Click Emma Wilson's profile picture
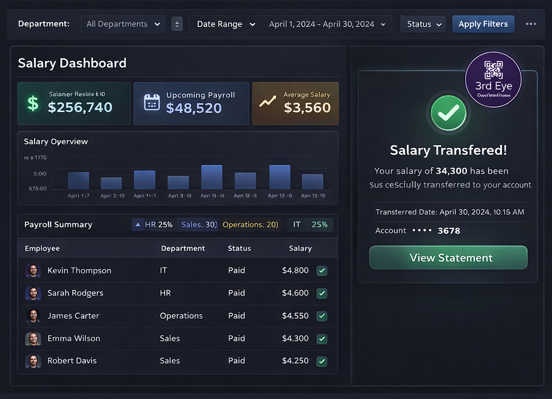Viewport: 552px width, 399px height. [33, 339]
